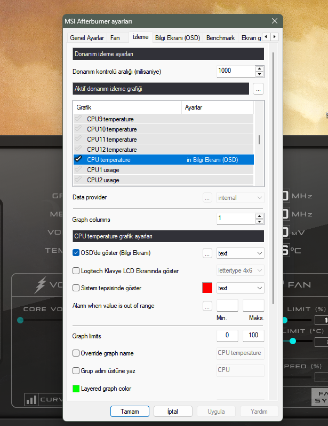Click the Graph columns input field

click(x=236, y=219)
